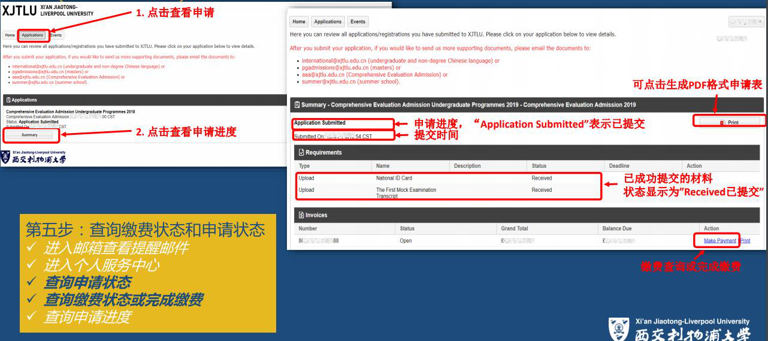
Task: Click the Description column header in Requirements
Action: coord(467,166)
